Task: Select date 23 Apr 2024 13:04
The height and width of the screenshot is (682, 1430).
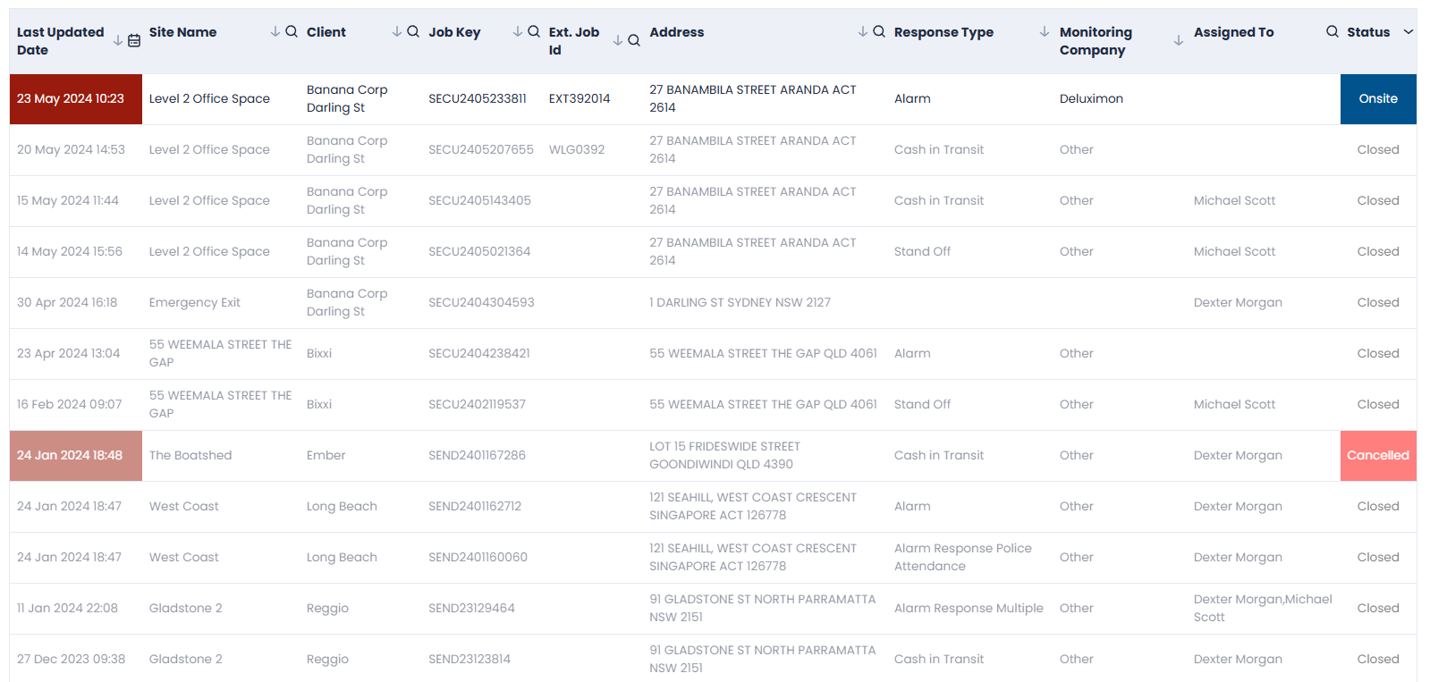Action: [68, 353]
